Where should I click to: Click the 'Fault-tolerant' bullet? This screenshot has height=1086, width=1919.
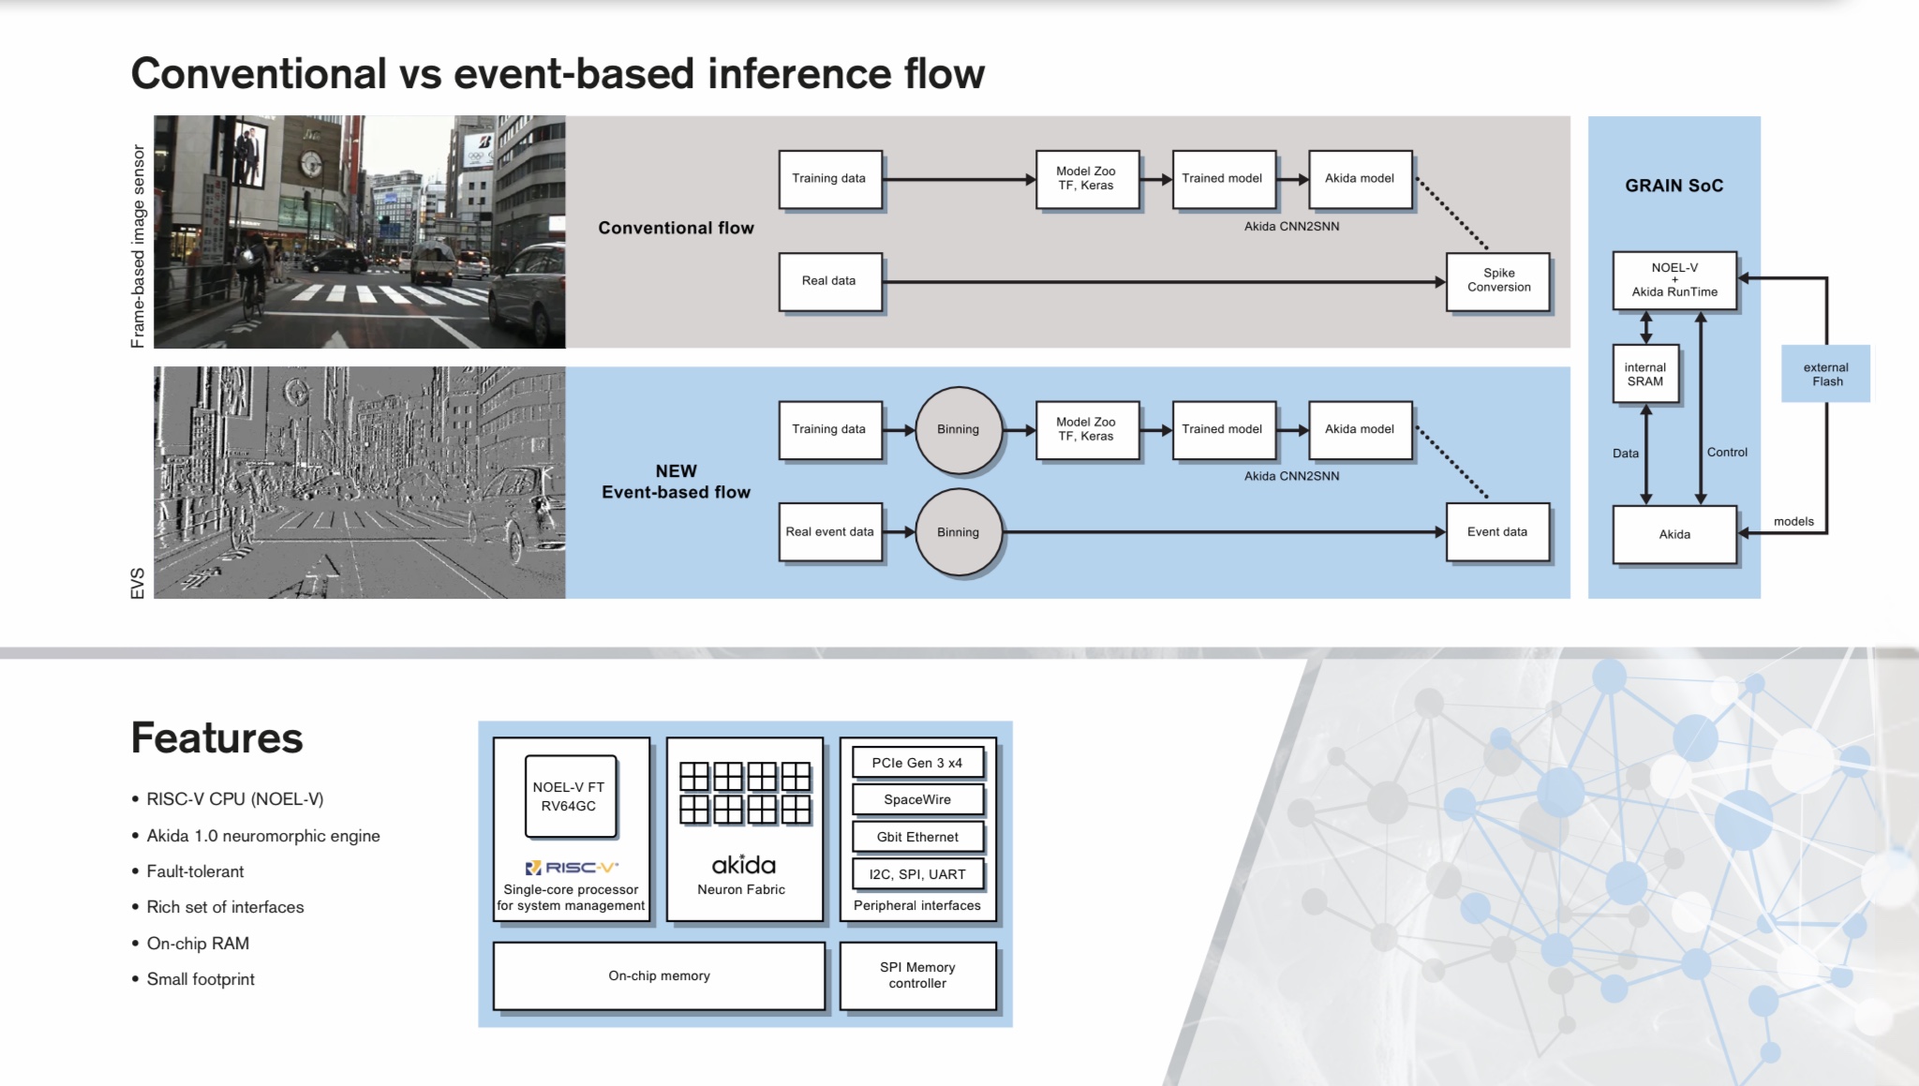click(195, 871)
